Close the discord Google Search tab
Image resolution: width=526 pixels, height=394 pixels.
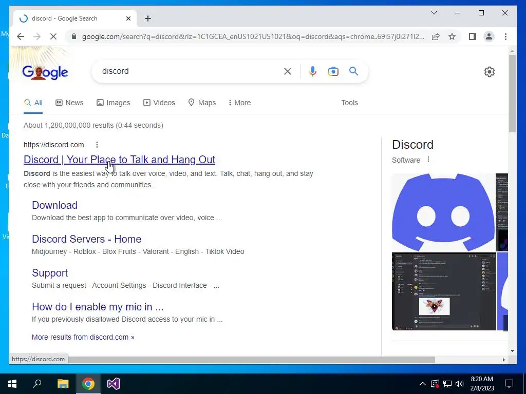[x=128, y=18]
